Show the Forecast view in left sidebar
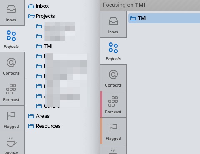 coord(12,92)
